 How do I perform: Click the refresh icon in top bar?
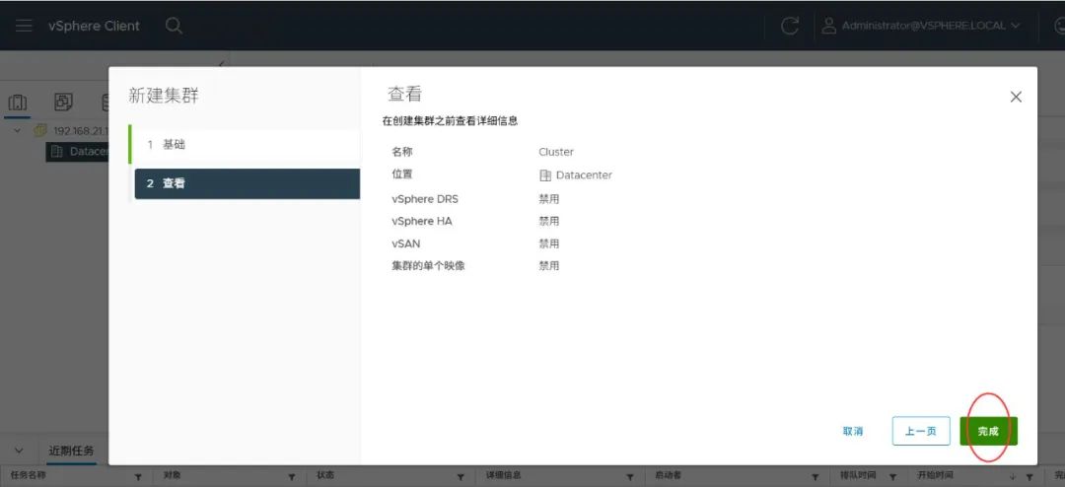point(789,26)
